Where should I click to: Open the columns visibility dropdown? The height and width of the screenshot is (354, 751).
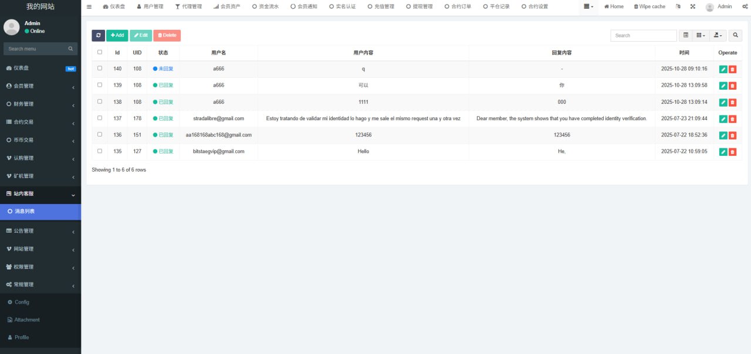click(701, 35)
